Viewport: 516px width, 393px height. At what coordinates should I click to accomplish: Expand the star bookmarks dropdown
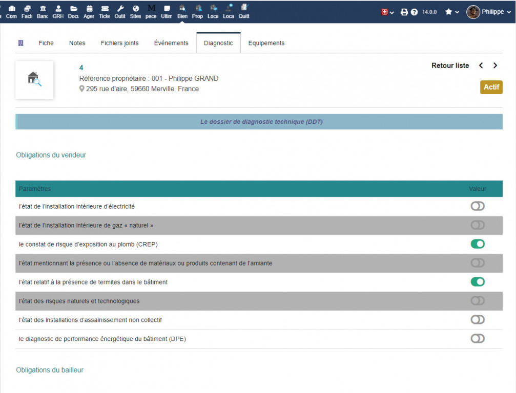451,12
